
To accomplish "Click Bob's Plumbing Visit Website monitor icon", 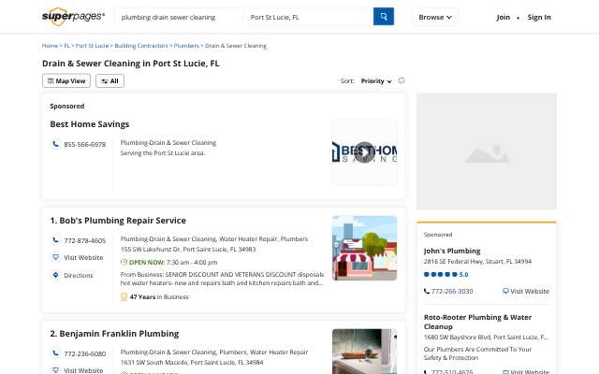I will [x=55, y=257].
